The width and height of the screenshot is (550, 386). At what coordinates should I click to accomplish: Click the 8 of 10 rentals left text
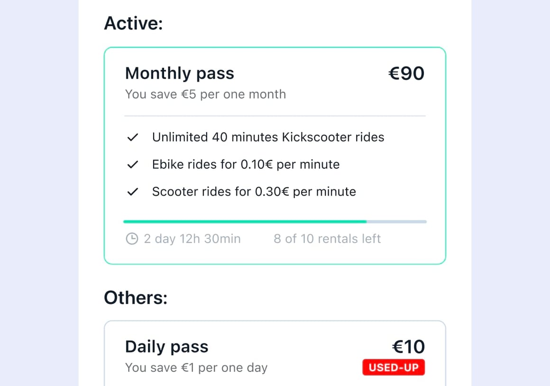[327, 239]
